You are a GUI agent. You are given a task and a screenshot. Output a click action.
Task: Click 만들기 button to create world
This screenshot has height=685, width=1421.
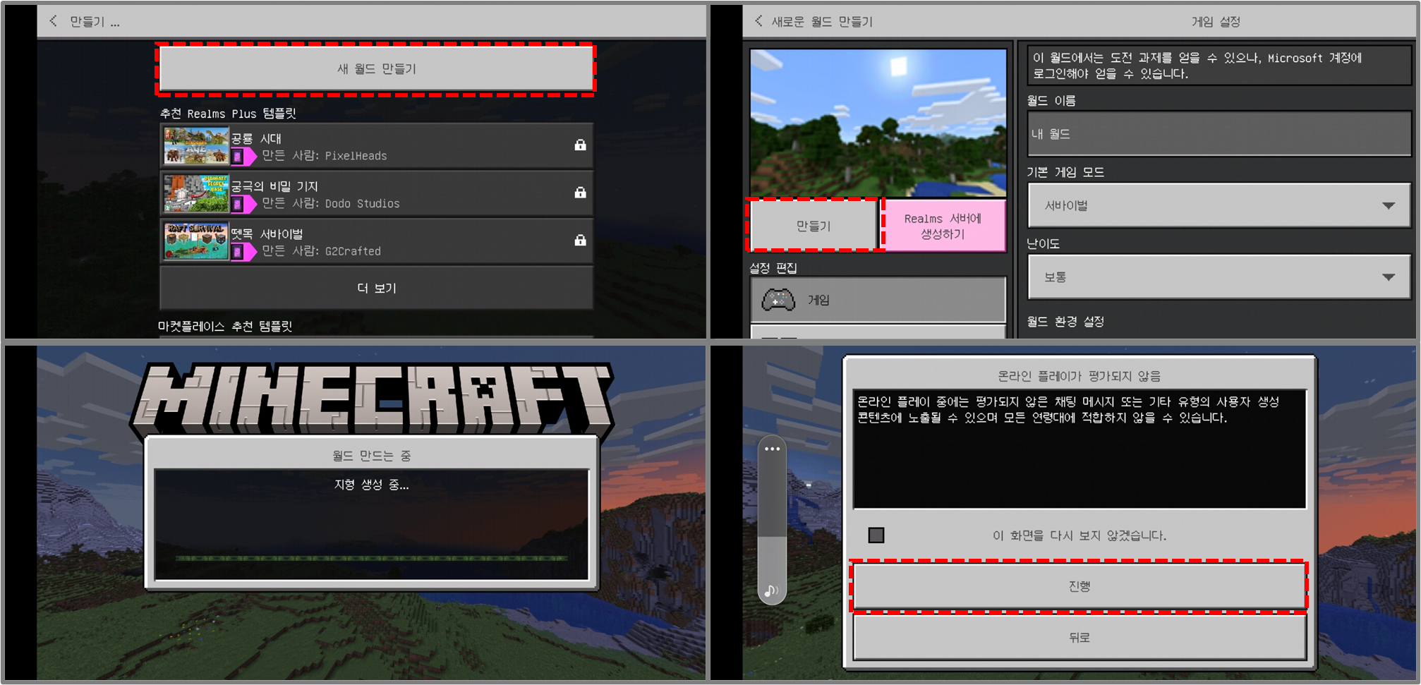813,226
